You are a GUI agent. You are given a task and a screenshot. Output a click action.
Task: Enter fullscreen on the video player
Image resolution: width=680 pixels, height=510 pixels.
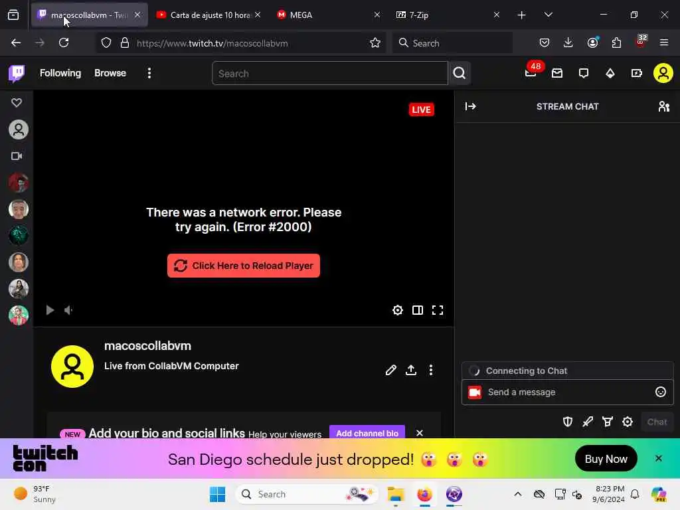pyautogui.click(x=438, y=310)
